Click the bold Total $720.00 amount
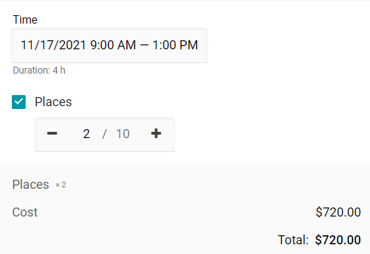This screenshot has height=254, width=370. pyautogui.click(x=338, y=240)
